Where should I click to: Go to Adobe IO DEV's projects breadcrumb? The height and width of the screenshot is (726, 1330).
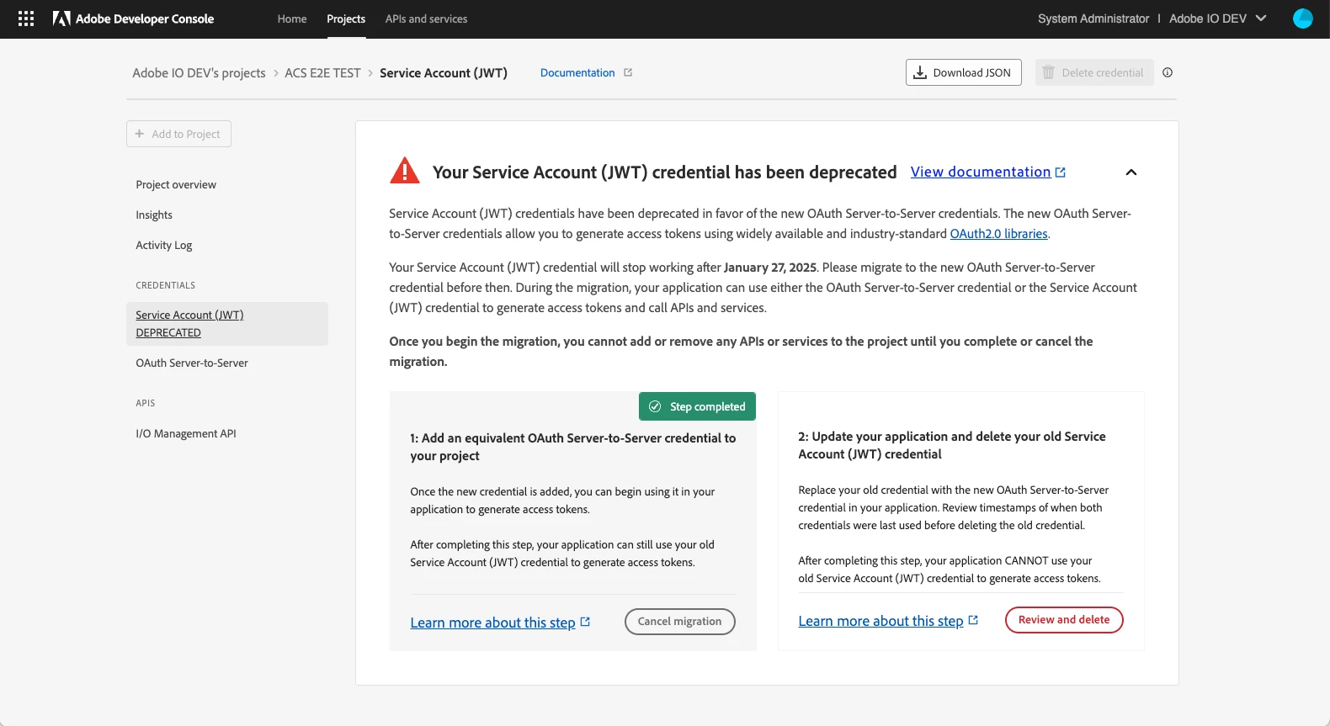[x=199, y=73]
